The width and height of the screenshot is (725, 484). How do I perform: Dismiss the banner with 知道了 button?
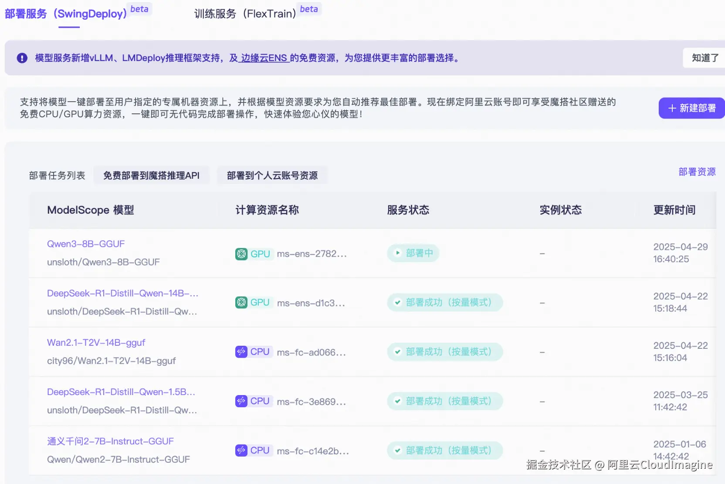705,58
